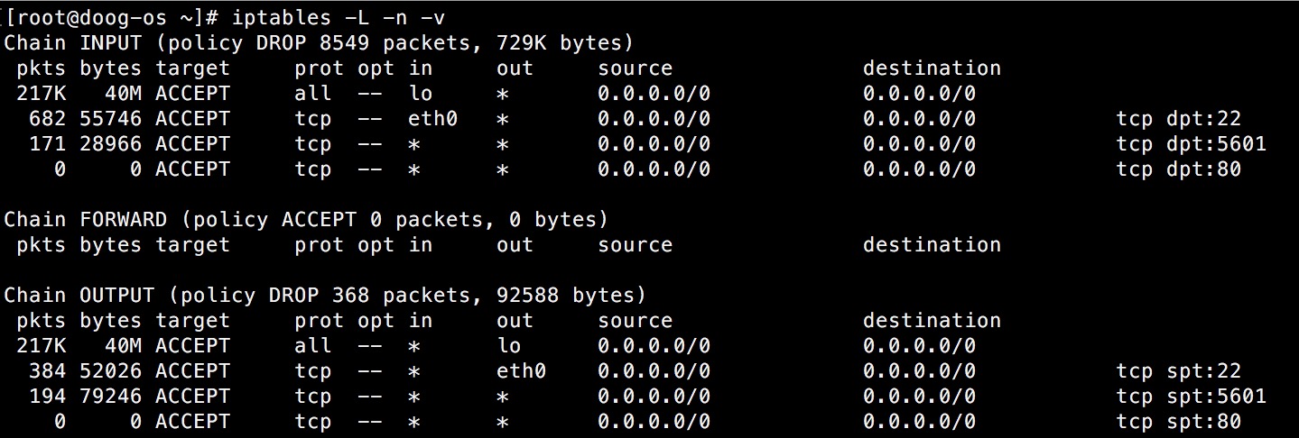Click the iptables -L -n -v command text
This screenshot has width=1299, height=438.
(x=338, y=17)
